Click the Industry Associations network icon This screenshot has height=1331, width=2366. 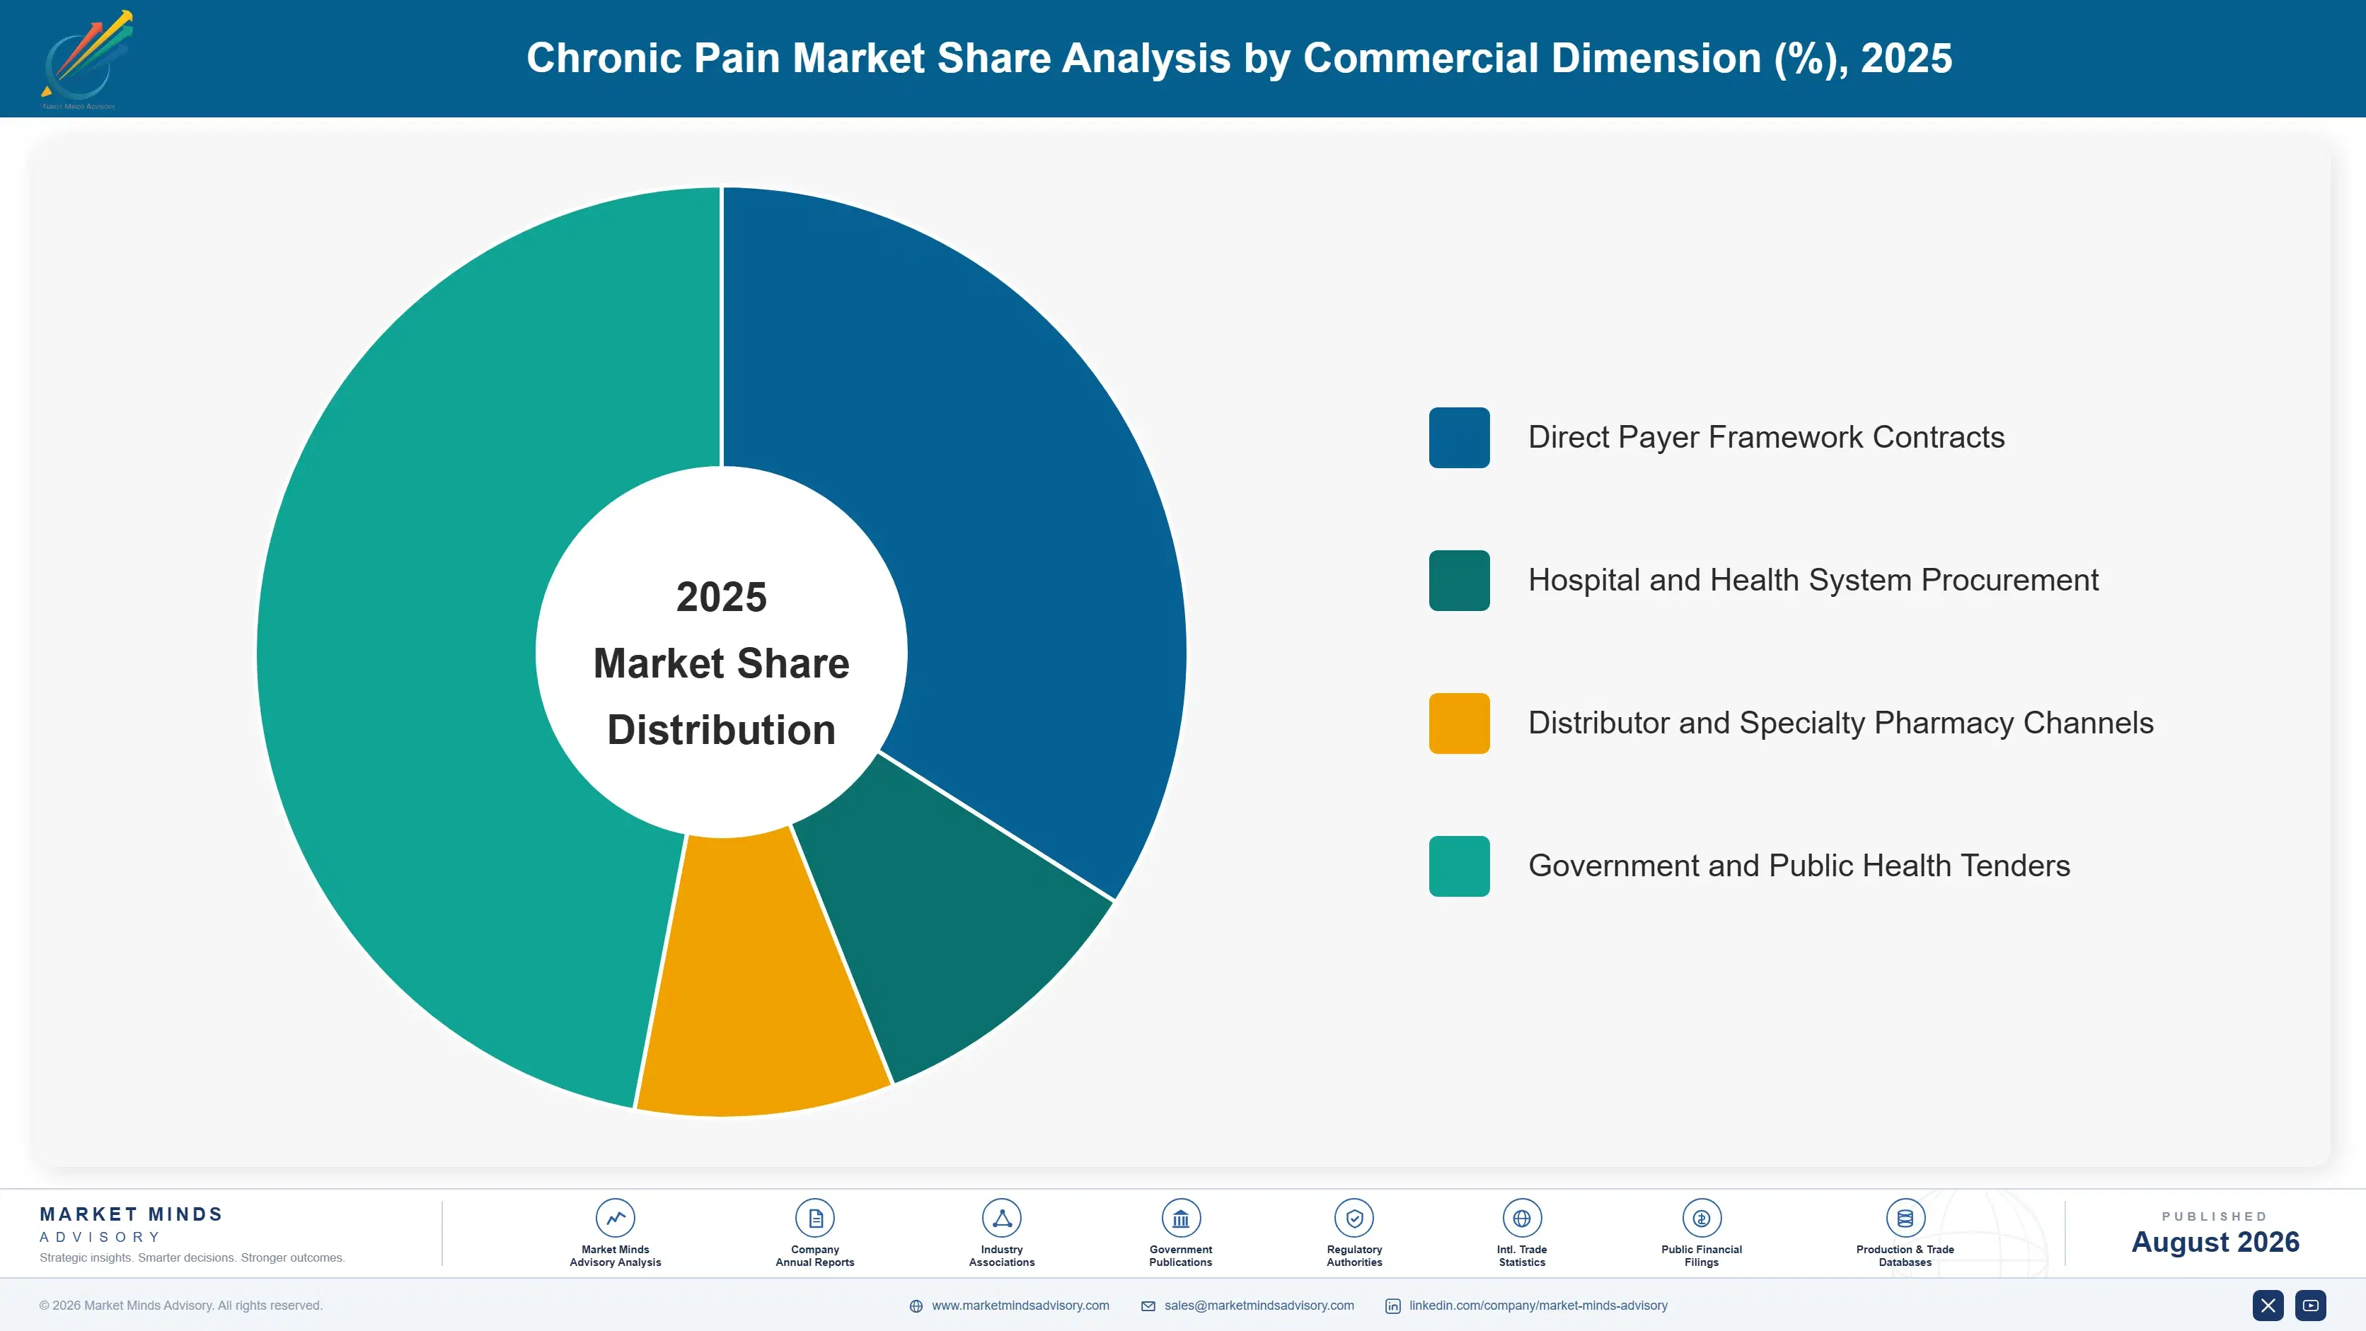[x=1001, y=1218]
